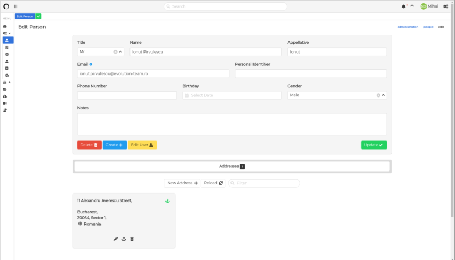
Task: Open the Gender dropdown arrow
Action: tap(384, 95)
